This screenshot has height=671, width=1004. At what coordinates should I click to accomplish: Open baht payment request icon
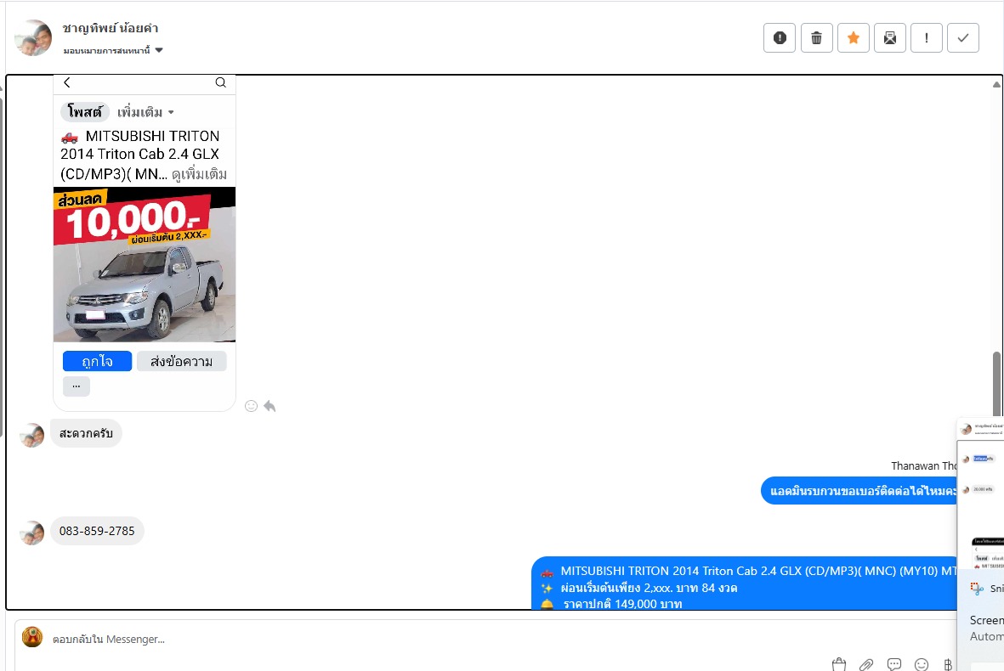click(948, 665)
